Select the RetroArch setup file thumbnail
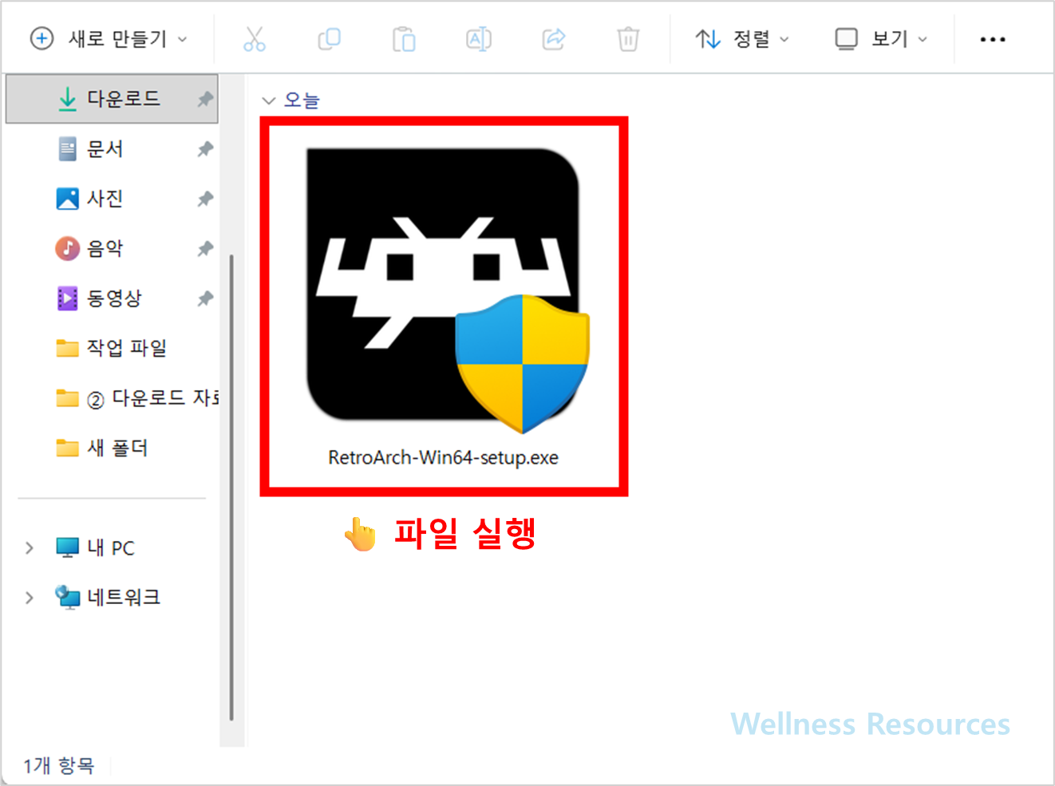Screen dimensions: 1055x786 pyautogui.click(x=447, y=290)
